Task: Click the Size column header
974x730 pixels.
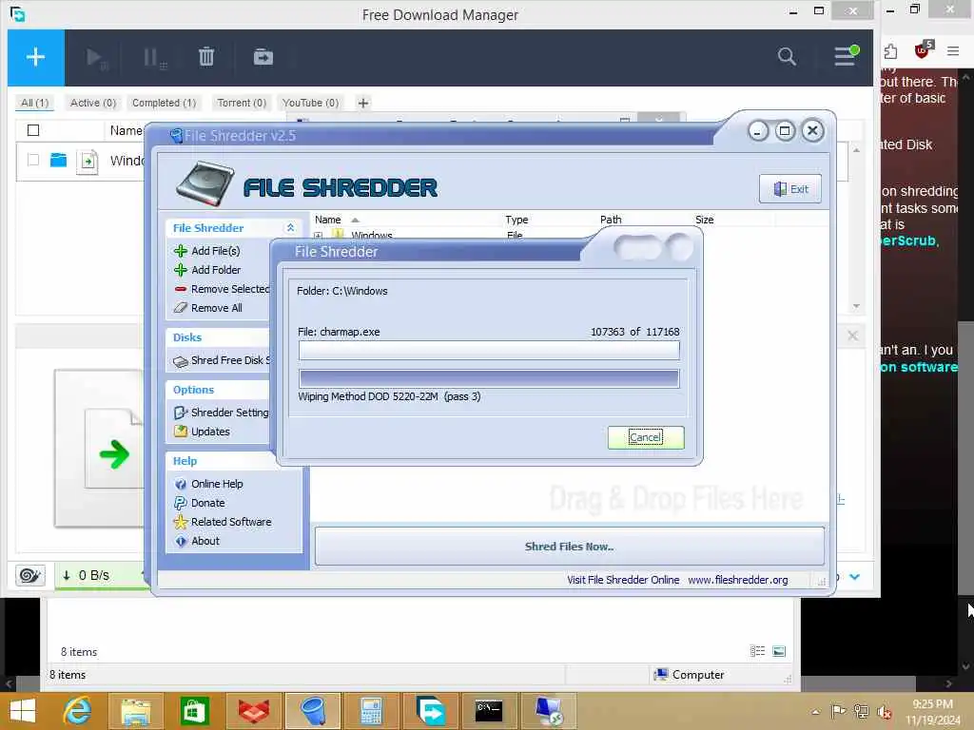Action: click(705, 220)
